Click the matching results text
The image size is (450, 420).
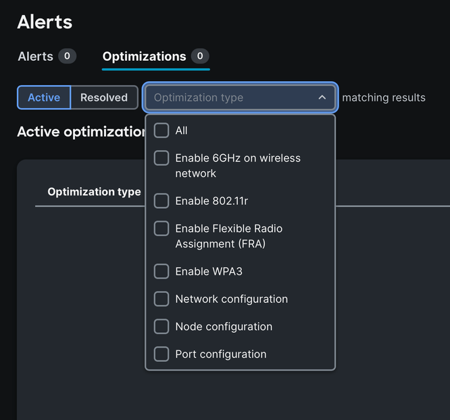384,97
